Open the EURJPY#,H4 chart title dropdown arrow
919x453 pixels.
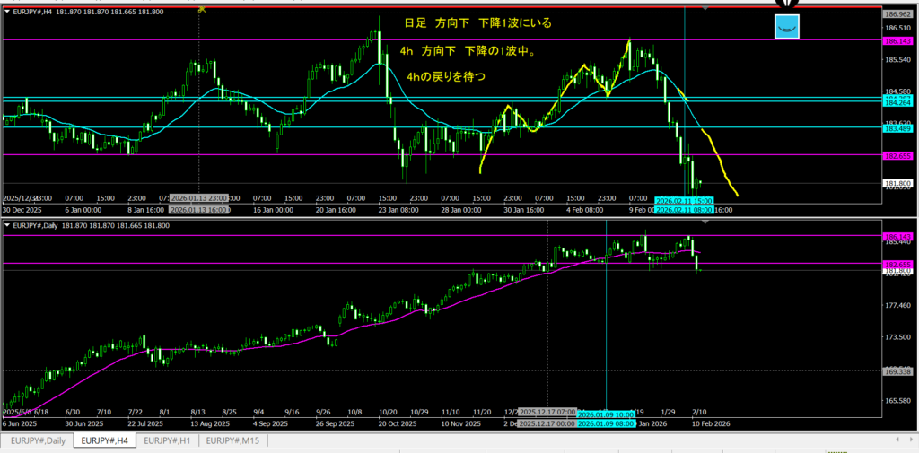(x=8, y=11)
